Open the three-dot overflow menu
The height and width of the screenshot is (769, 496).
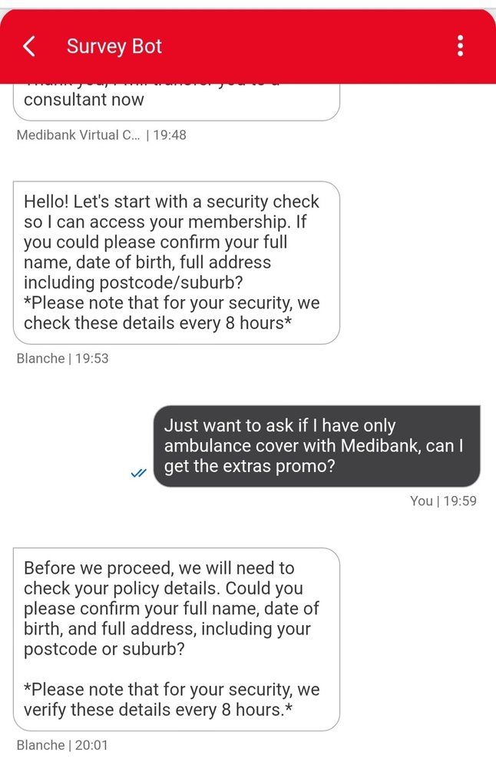tap(460, 46)
